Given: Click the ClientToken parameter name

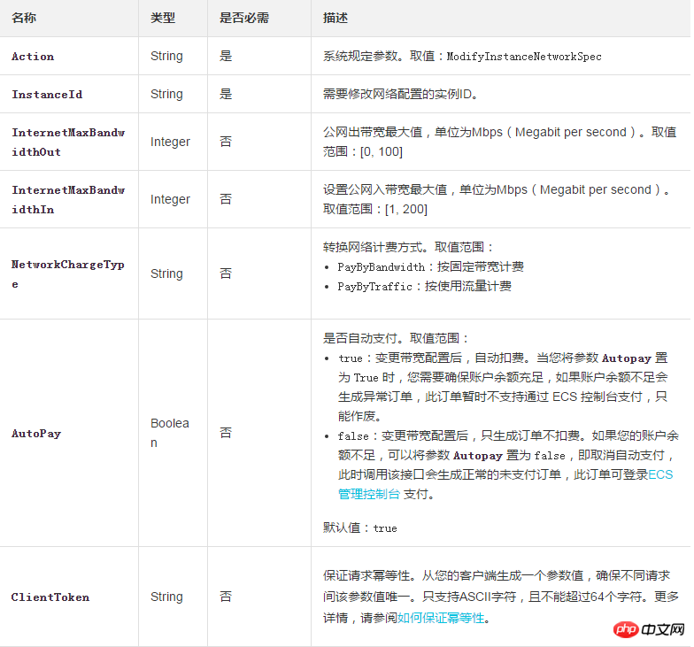Looking at the screenshot, I should click(x=50, y=597).
